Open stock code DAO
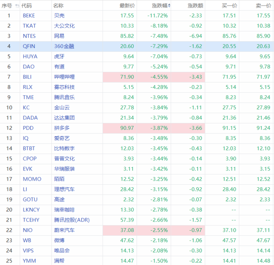This screenshot has height=265, width=274. point(28,67)
